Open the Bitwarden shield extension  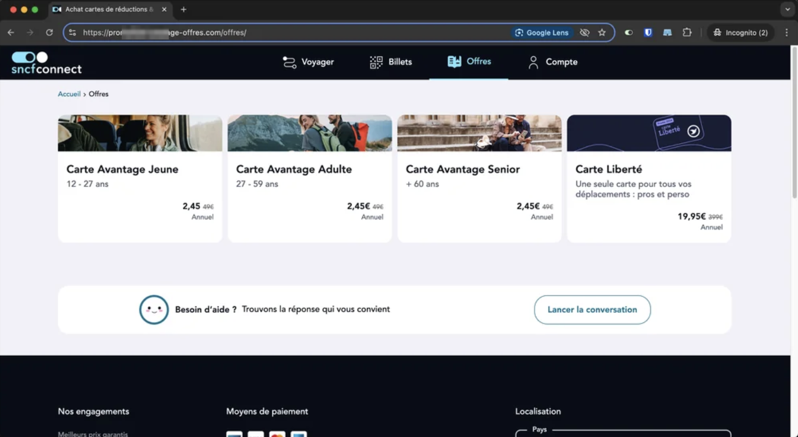point(648,33)
